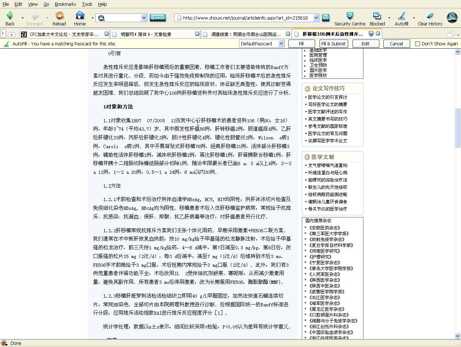Expand the DefaultPasscard dropdown

281,44
